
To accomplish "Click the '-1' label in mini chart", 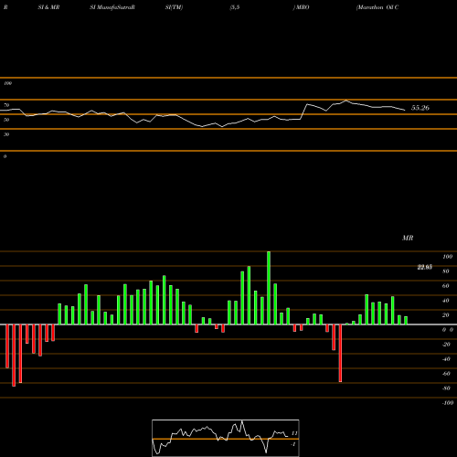I will click(x=293, y=444).
